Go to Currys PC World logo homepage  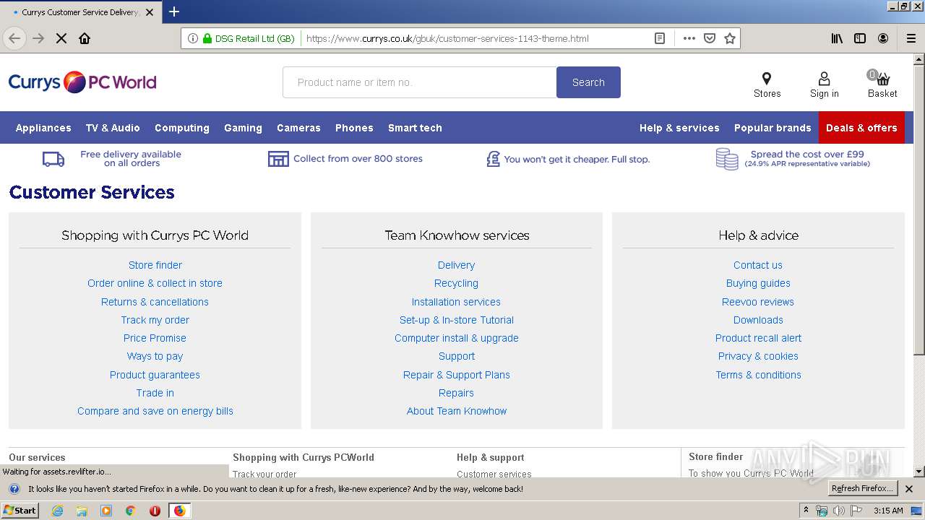pos(82,82)
